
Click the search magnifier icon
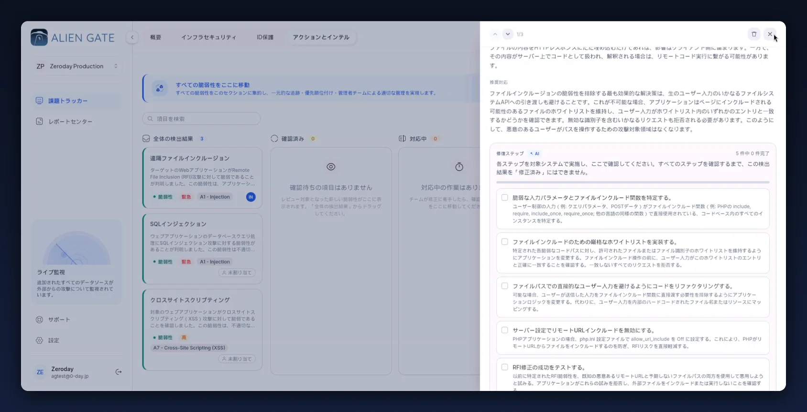tap(150, 119)
